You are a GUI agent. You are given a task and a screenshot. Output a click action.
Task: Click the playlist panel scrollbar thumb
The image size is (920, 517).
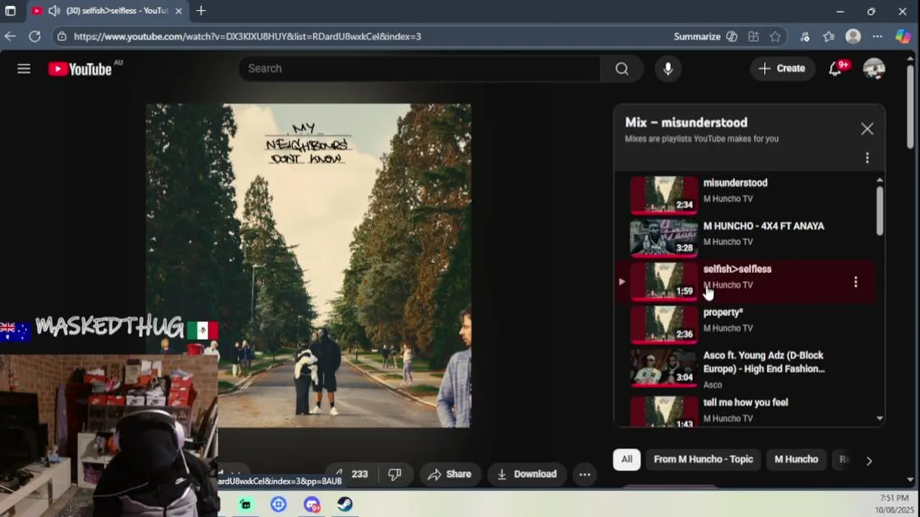[x=879, y=210]
